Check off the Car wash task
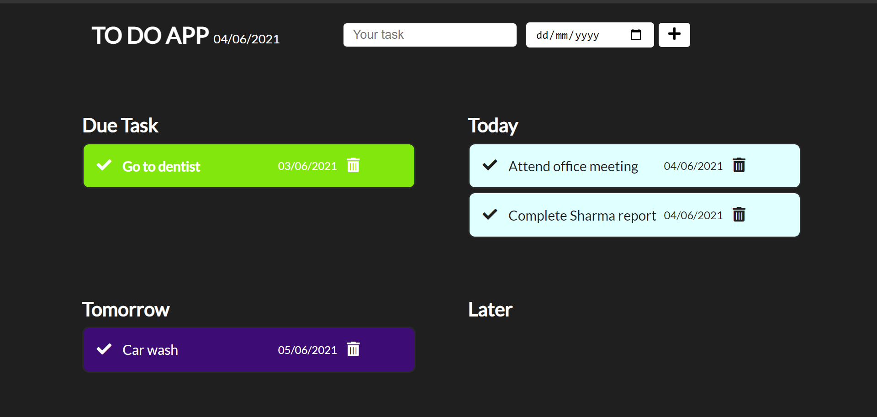The image size is (877, 417). [x=104, y=349]
